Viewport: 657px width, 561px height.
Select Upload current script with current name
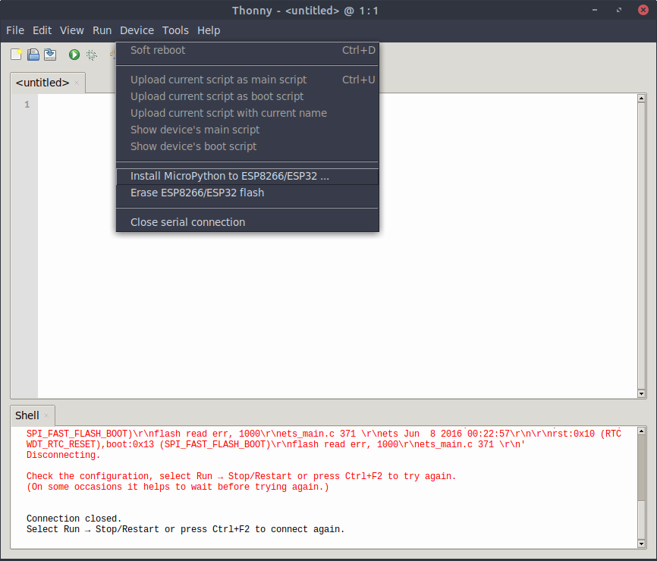pyautogui.click(x=247, y=113)
